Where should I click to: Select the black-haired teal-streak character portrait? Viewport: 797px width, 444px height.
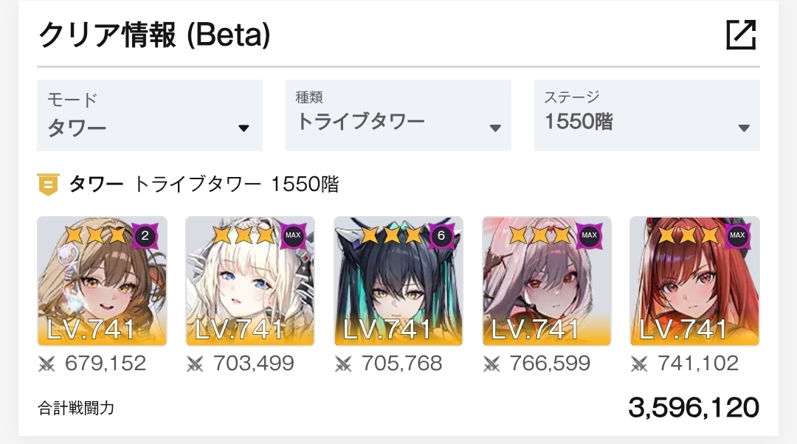coord(398,281)
